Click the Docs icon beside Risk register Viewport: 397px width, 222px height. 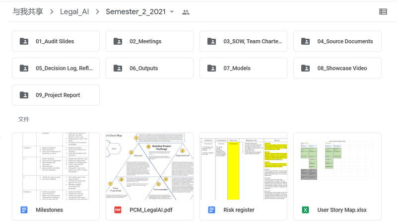pyautogui.click(x=212, y=210)
